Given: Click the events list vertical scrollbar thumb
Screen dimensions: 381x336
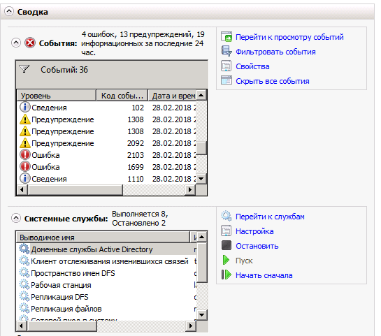Looking at the screenshot, I should coord(201,148).
